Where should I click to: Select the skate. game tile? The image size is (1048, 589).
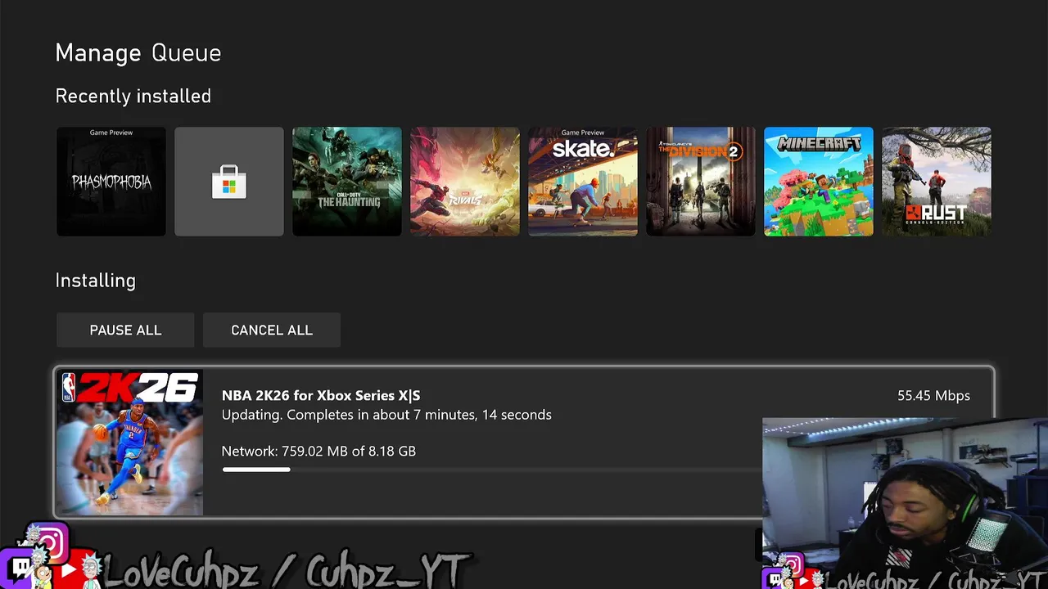[583, 182]
